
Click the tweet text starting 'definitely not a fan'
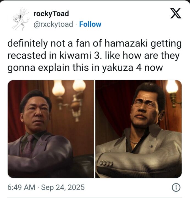(94, 56)
